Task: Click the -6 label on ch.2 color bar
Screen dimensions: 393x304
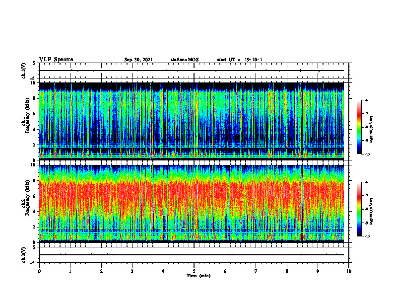Action: (366, 182)
